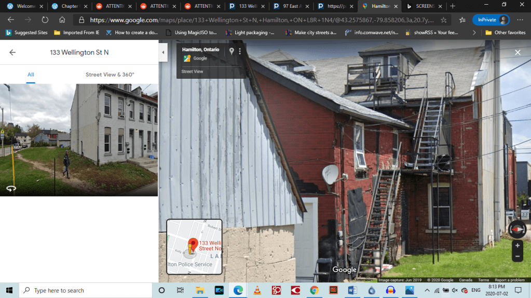Click the Street View compass
The width and height of the screenshot is (531, 298).
(x=517, y=229)
